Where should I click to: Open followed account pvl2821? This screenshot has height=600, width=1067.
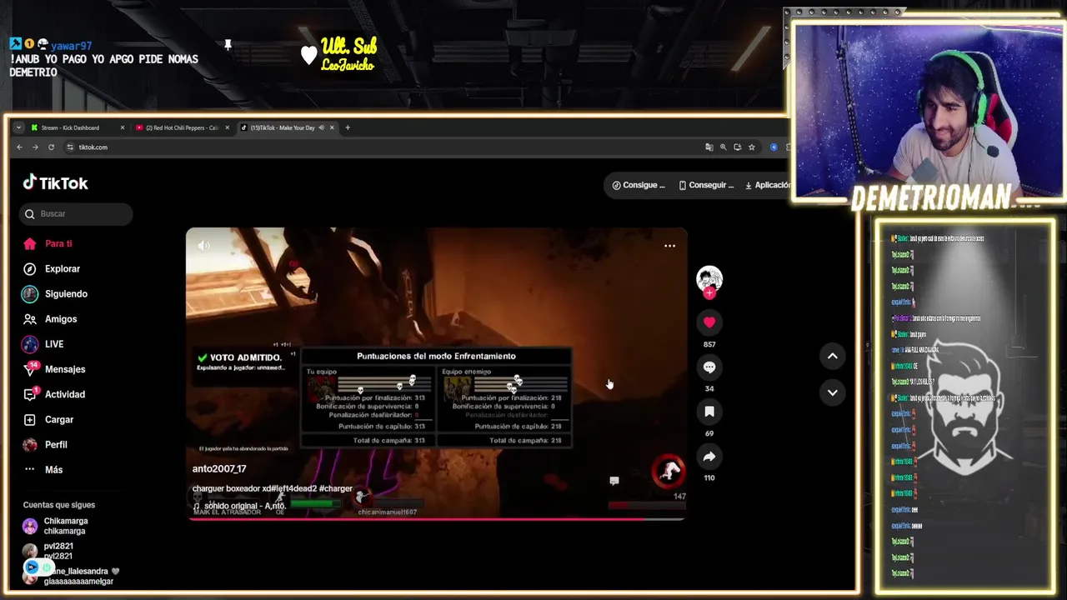point(48,551)
